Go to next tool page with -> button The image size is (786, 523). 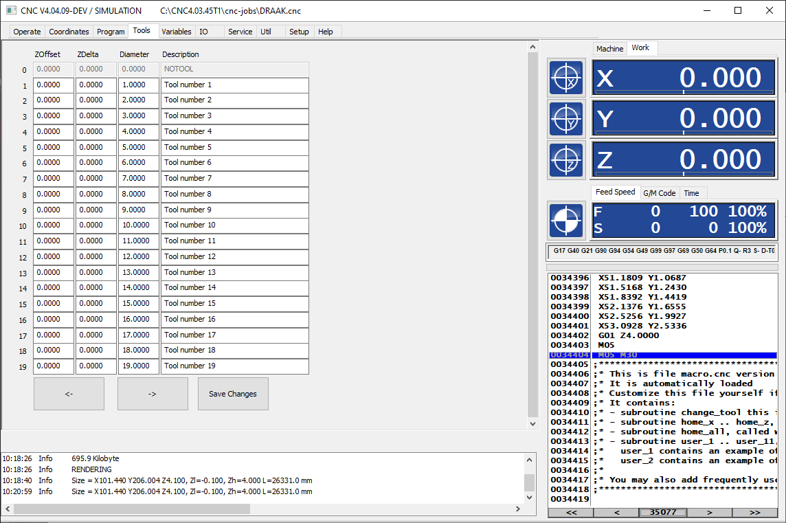(x=153, y=394)
